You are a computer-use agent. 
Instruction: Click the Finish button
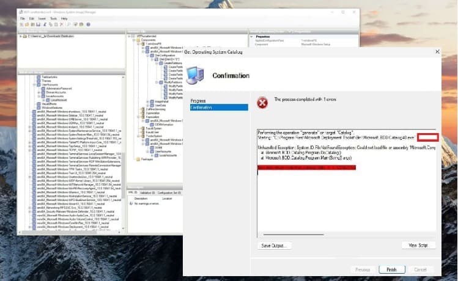(392, 269)
